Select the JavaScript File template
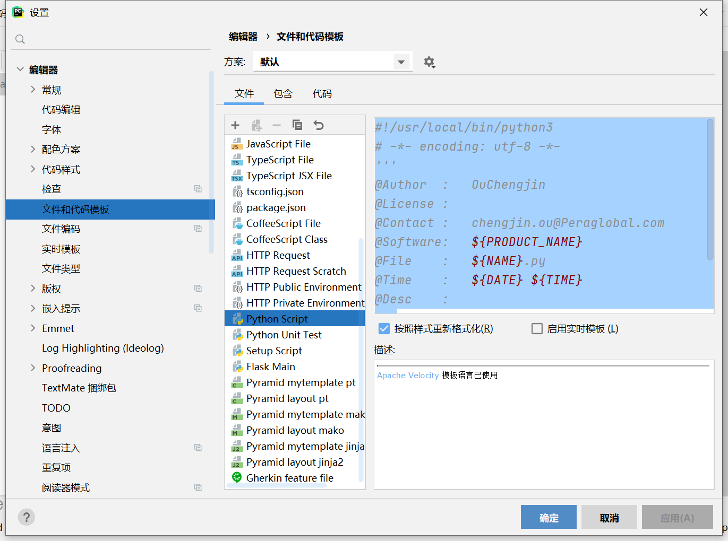Screen dimensions: 728x541 coord(295,144)
